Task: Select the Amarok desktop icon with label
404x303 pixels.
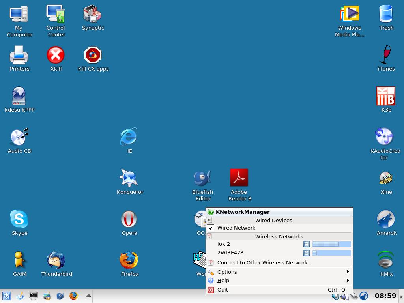Action: pos(386,223)
